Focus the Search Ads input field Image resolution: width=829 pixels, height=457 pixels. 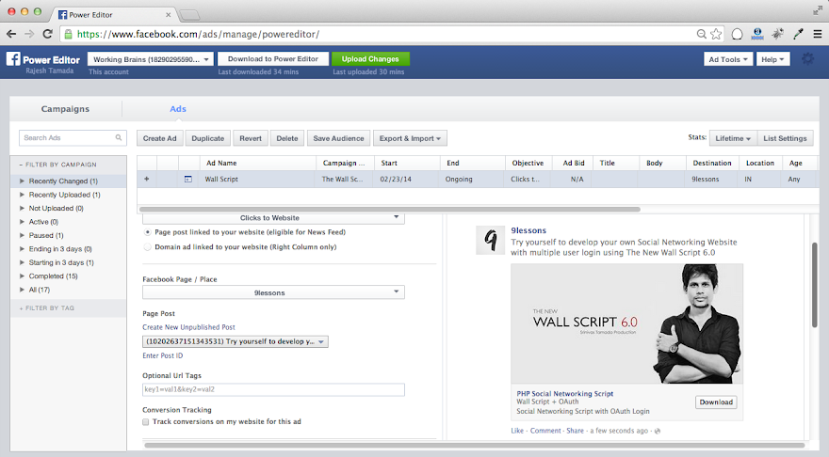click(x=73, y=137)
